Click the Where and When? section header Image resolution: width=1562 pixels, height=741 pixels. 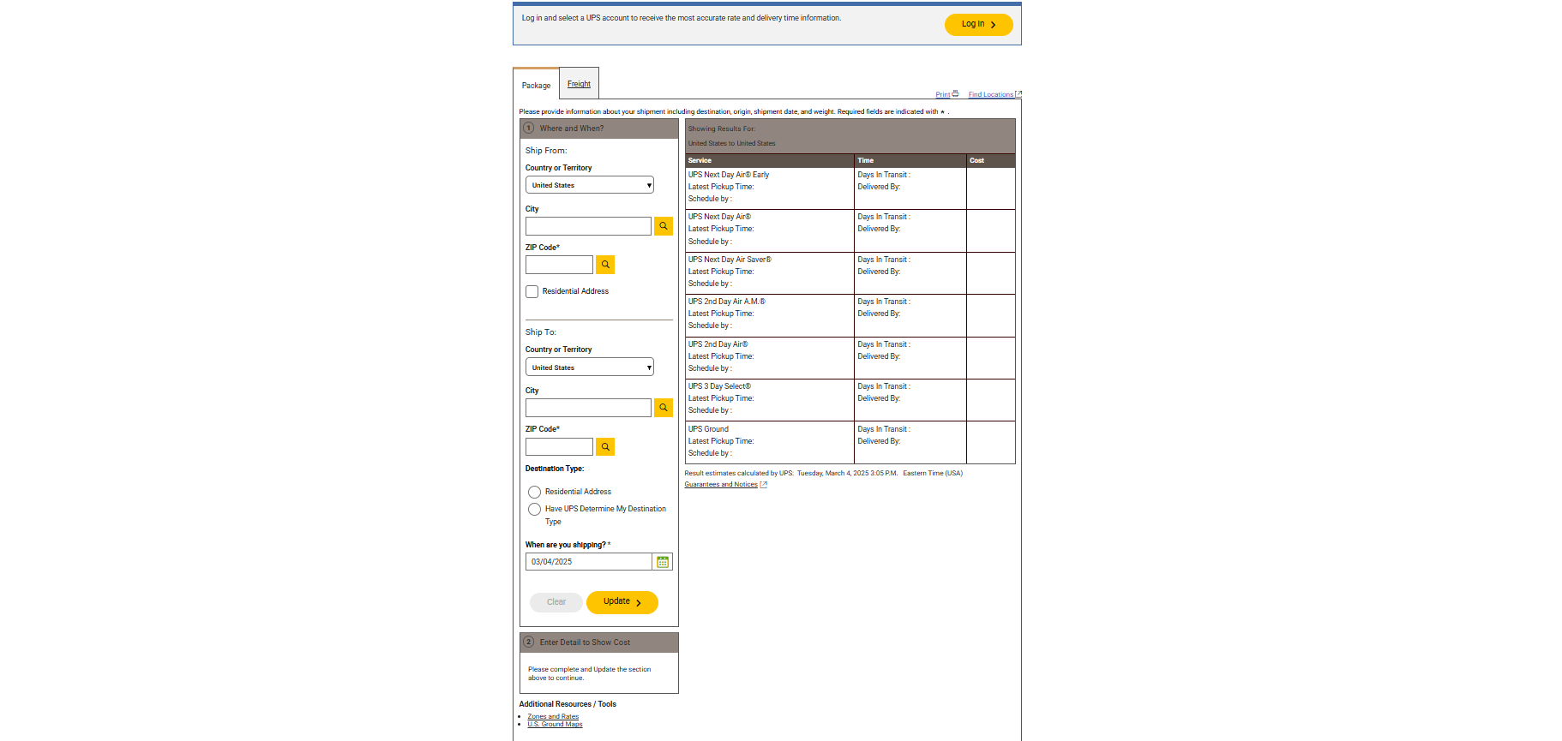tap(599, 128)
